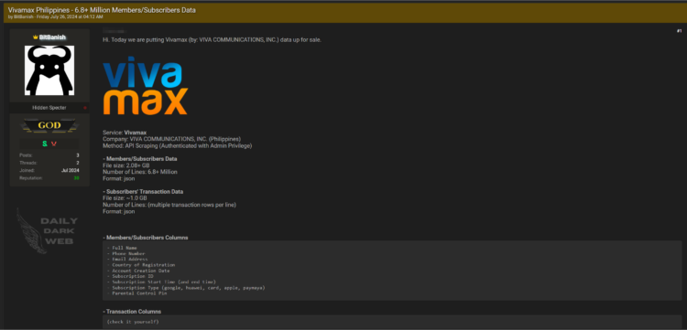Click the Threads count 2
This screenshot has height=330, width=687.
pos(78,163)
